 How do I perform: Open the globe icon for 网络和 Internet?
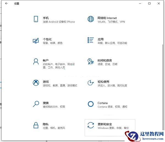(x=90, y=19)
